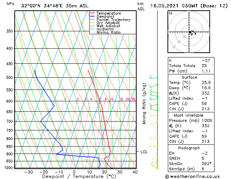231x179 pixels.
Task: Click the wind barb at 500 hPa
Action: (x=154, y=77)
